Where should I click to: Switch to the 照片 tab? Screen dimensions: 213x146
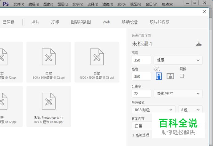point(35,22)
